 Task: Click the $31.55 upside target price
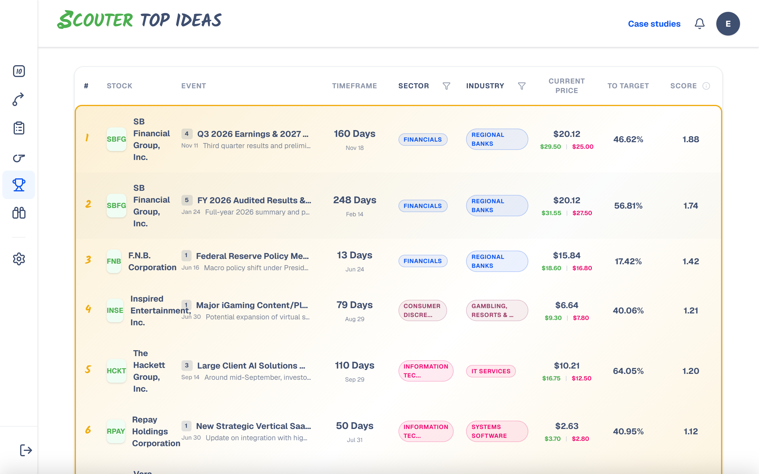[x=551, y=213]
